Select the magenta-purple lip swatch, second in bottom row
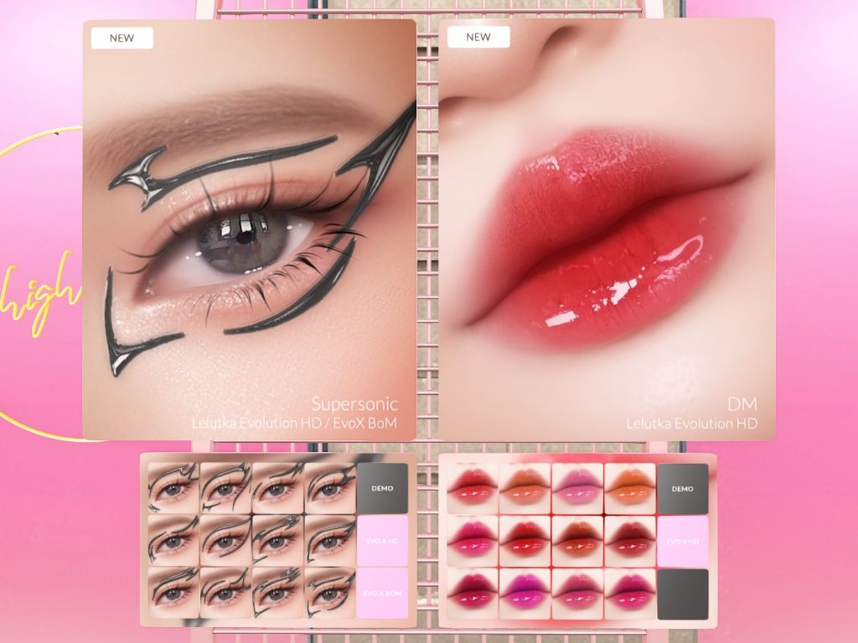This screenshot has height=643, width=858. point(525,594)
